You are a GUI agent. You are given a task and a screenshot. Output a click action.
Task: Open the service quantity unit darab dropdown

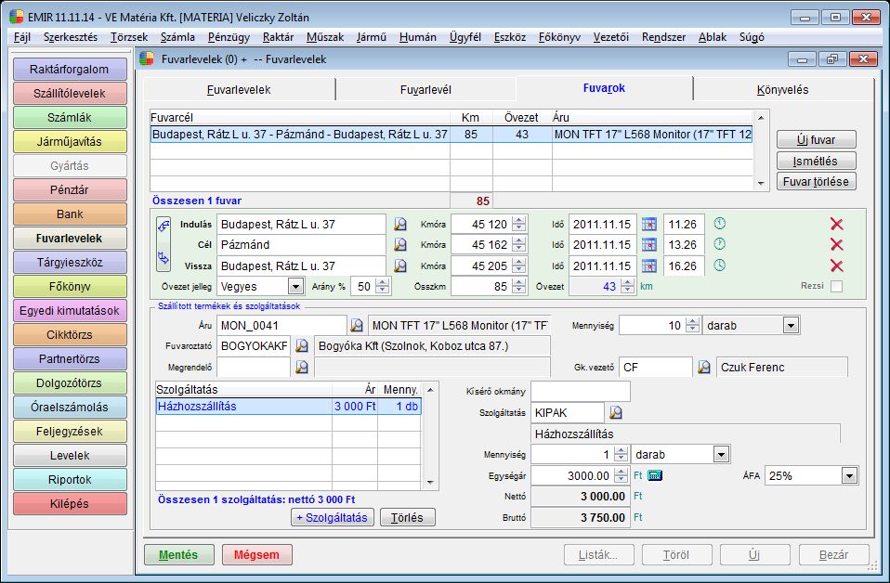721,454
